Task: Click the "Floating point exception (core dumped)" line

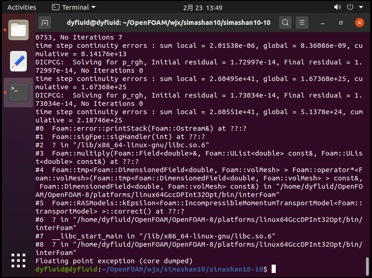Action: point(114,261)
